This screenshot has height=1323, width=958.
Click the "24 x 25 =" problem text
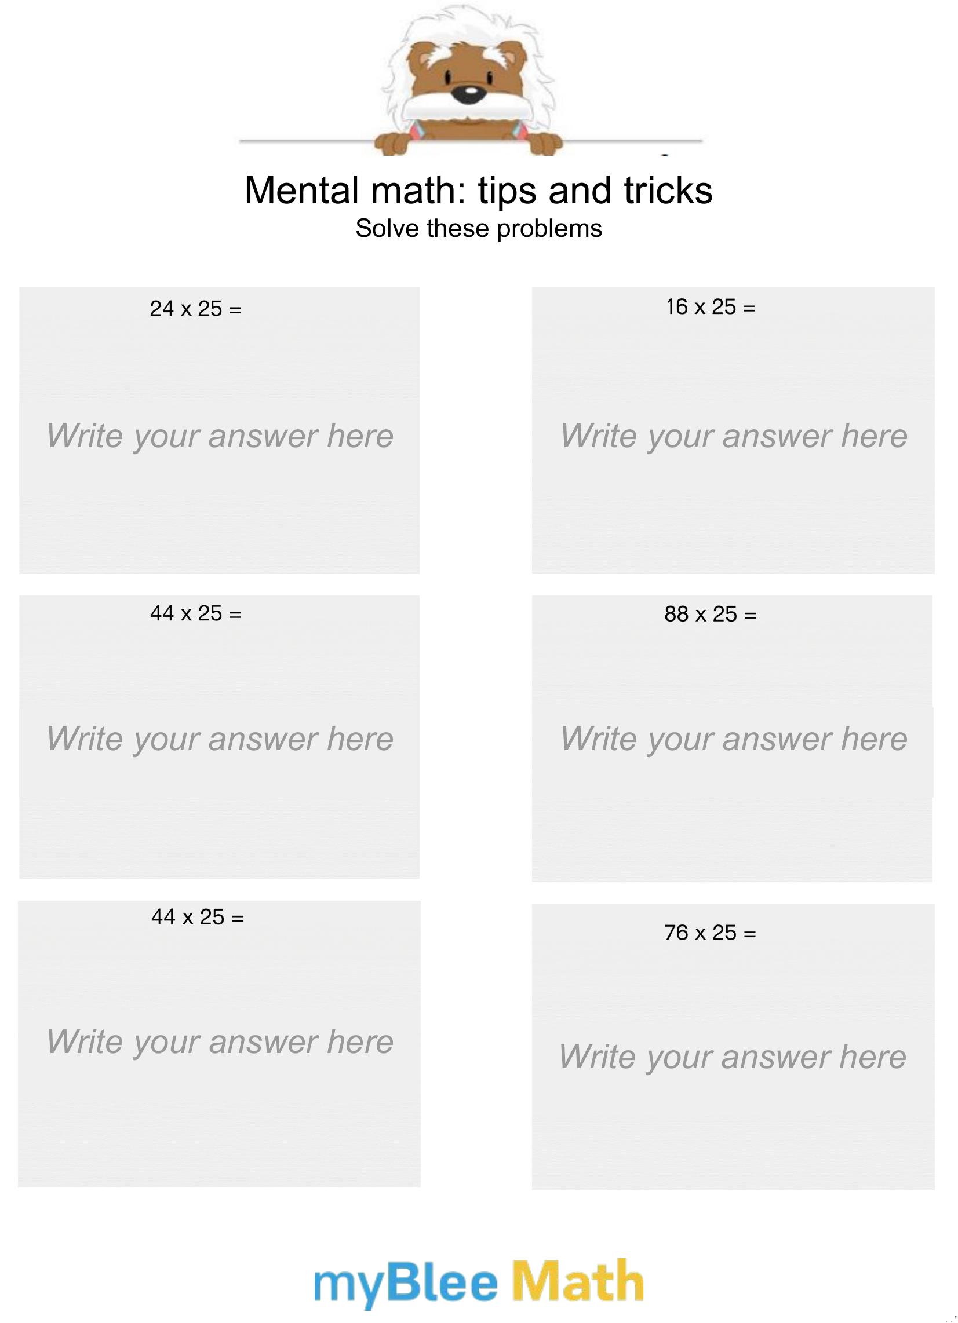[195, 309]
